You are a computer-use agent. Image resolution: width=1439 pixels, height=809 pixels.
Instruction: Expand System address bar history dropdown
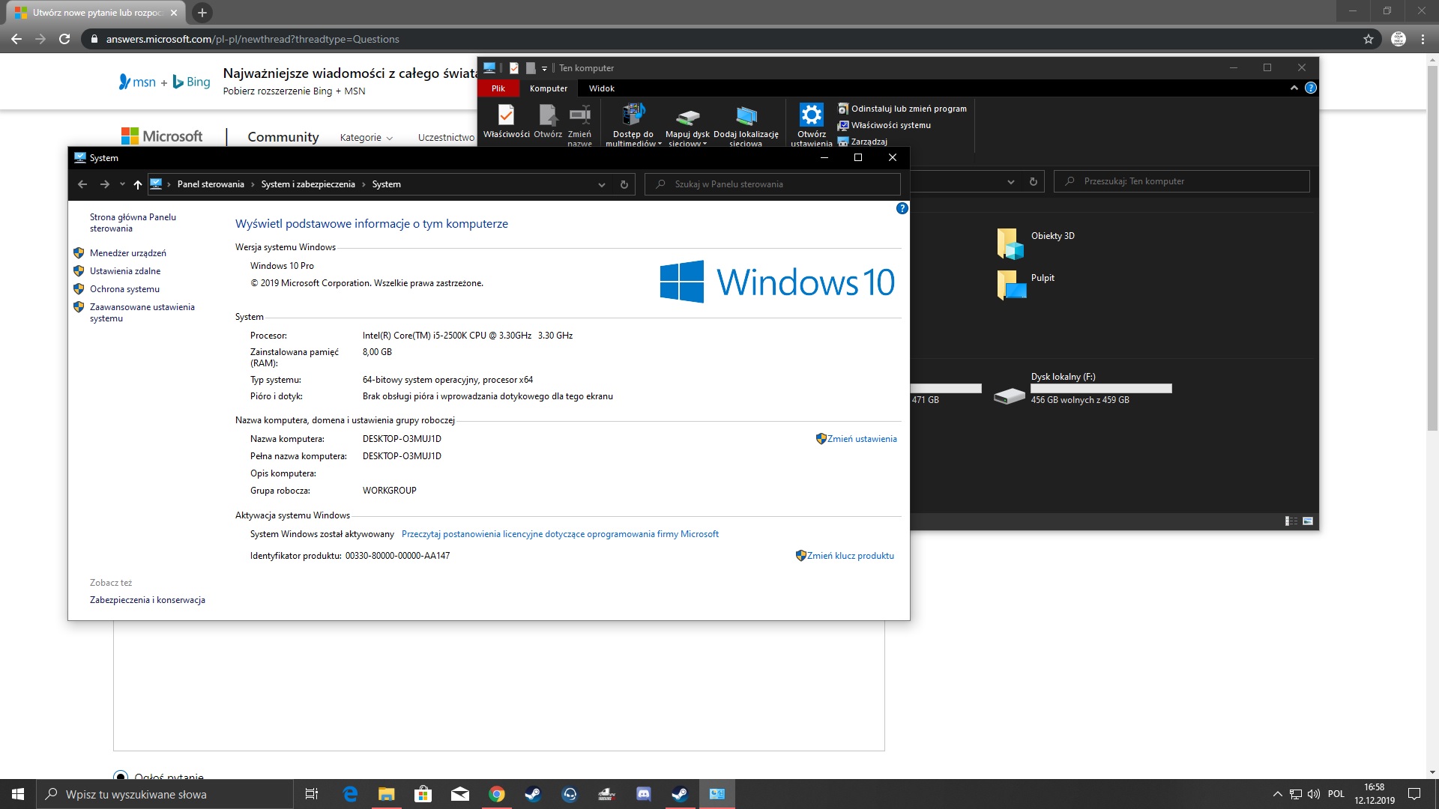601,184
